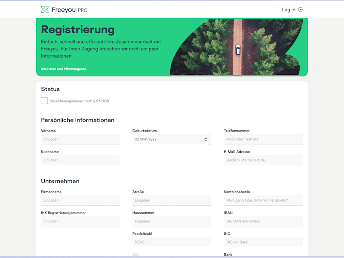Image resolution: width=344 pixels, height=258 pixels.
Task: Focus the Firmenname input field
Action: (x=80, y=200)
